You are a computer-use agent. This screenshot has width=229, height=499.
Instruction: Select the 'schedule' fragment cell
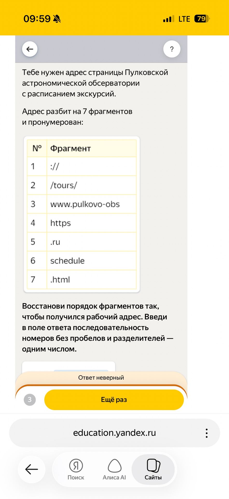pyautogui.click(x=92, y=261)
